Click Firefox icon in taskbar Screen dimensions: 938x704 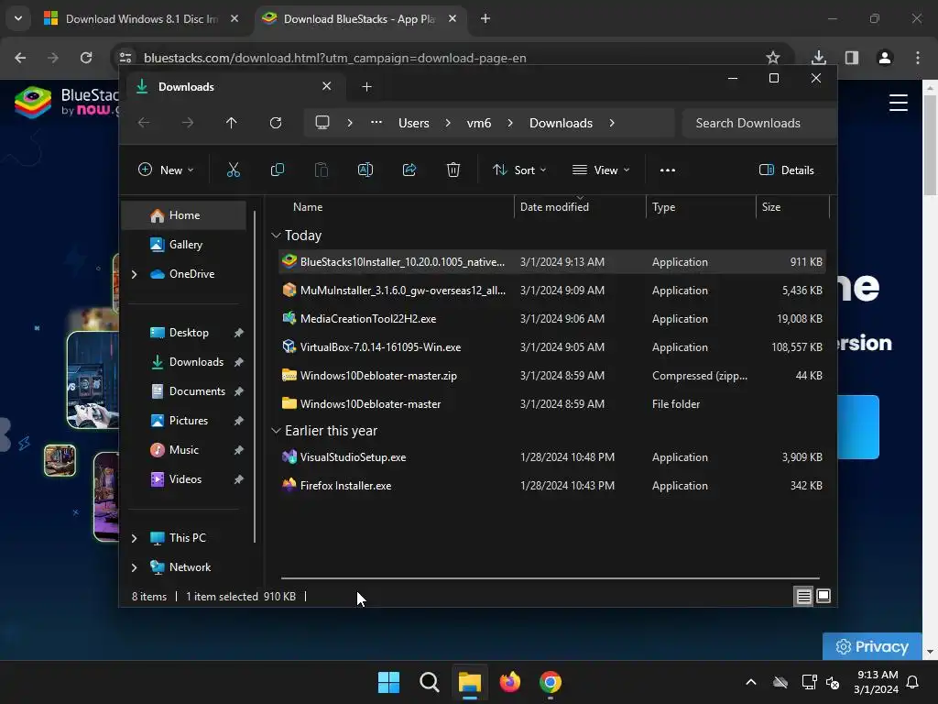click(x=509, y=682)
